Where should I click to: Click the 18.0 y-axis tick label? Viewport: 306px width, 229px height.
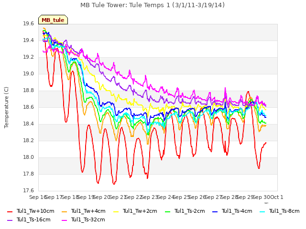pos(29,157)
